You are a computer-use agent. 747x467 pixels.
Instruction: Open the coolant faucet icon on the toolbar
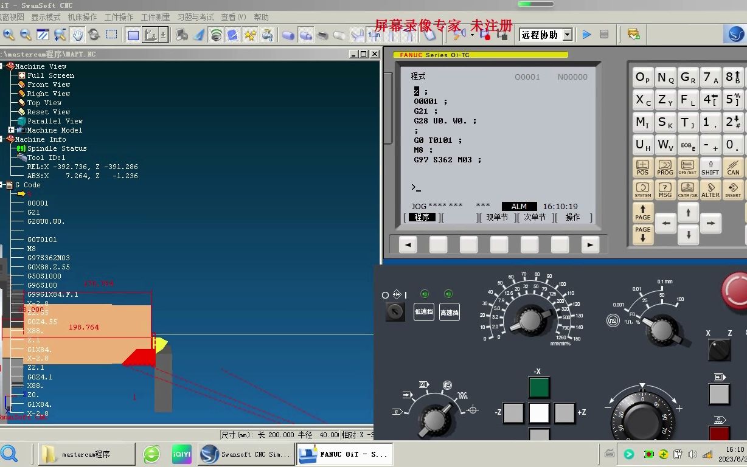pyautogui.click(x=267, y=35)
